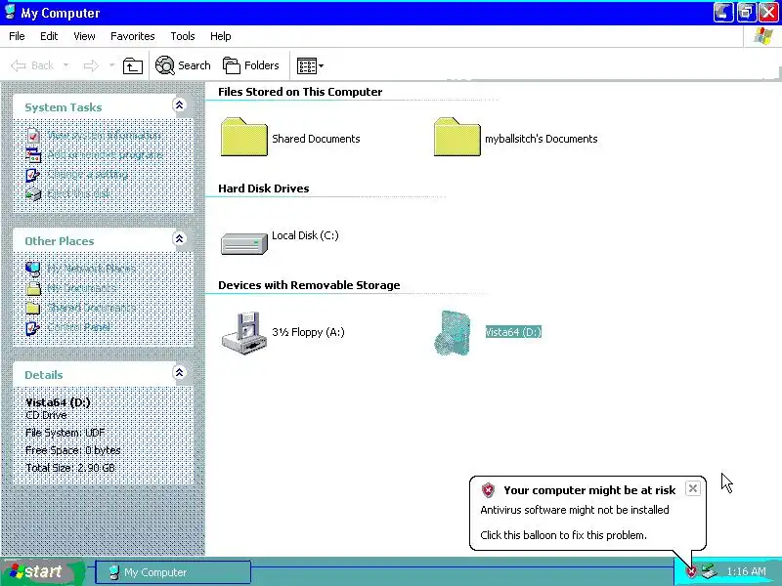Click the Forward arrow icon
Screen dimensions: 782x586
tap(91, 65)
